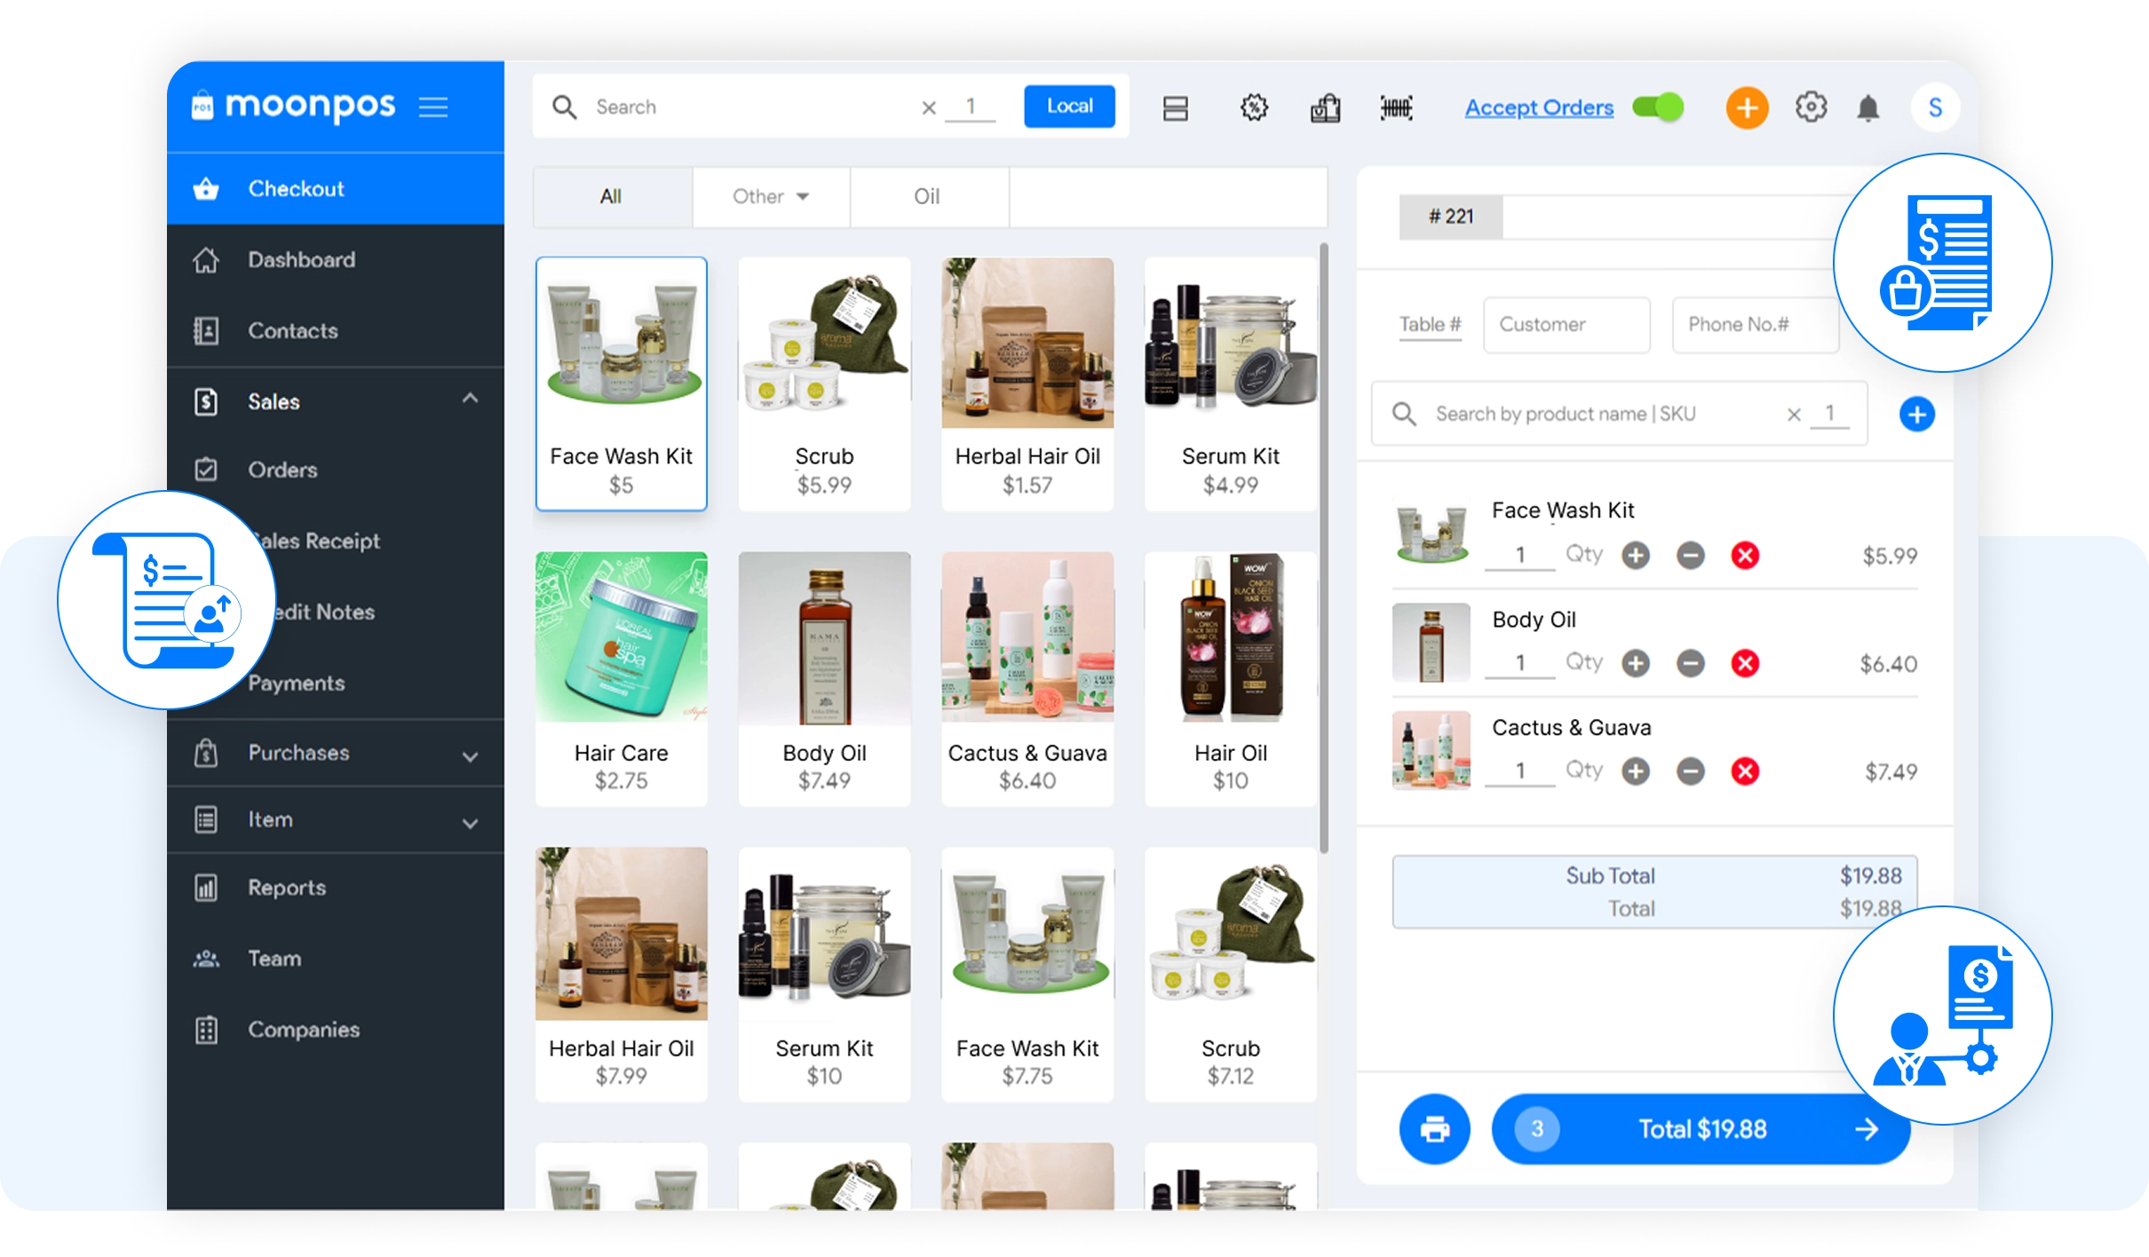
Task: Click the Total $19.88 checkout button
Action: coord(1701,1129)
